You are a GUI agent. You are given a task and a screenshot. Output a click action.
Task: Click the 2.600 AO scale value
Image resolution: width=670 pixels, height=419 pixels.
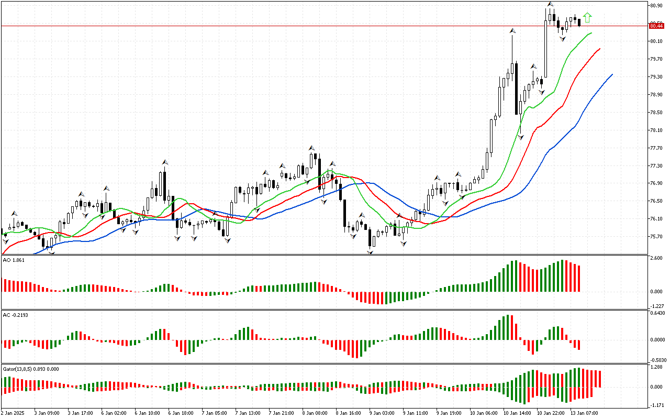(x=656, y=259)
